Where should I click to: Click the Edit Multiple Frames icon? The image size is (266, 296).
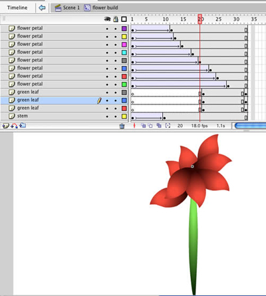click(159, 126)
